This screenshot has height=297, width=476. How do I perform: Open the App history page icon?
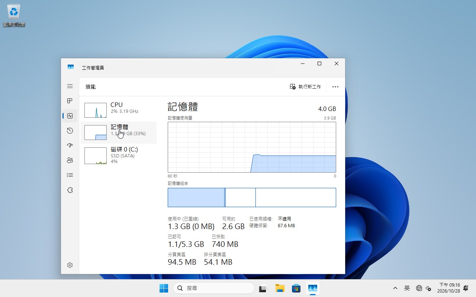[70, 131]
